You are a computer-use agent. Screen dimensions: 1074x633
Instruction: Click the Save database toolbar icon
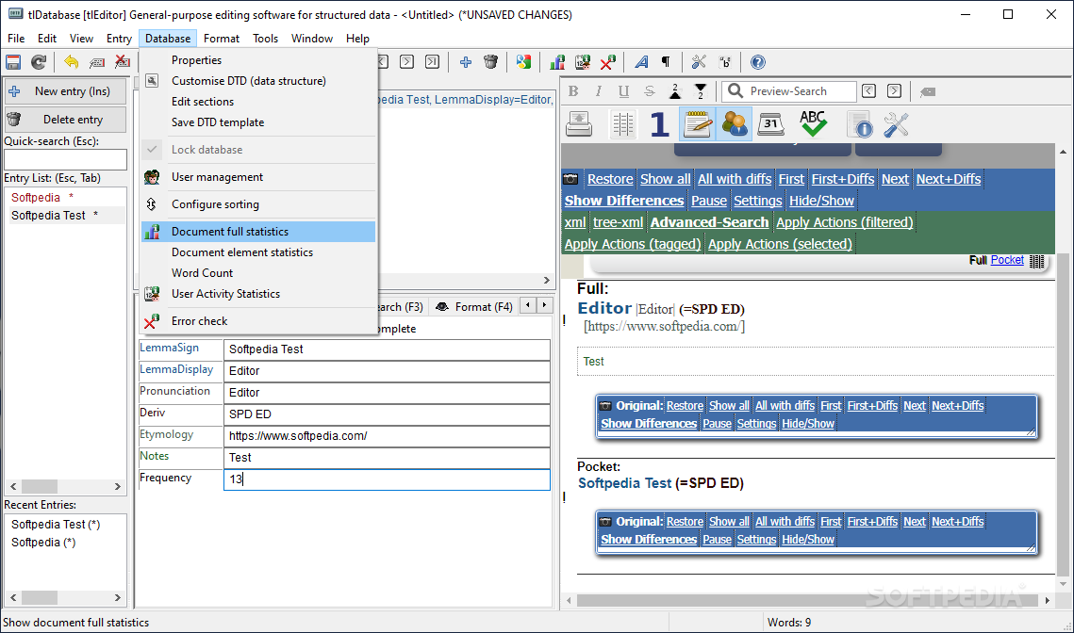[x=13, y=62]
